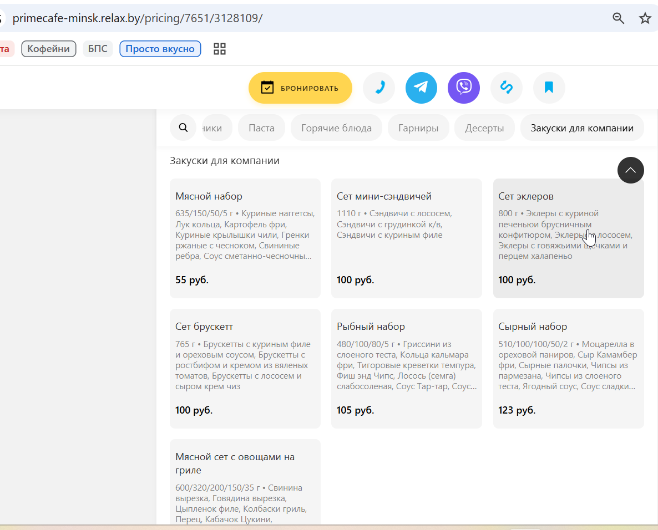
Task: Open the Кофейни bookmark
Action: point(49,49)
